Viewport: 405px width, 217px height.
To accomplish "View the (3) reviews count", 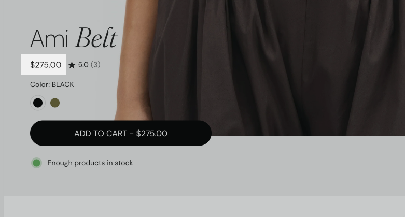I will (x=95, y=65).
